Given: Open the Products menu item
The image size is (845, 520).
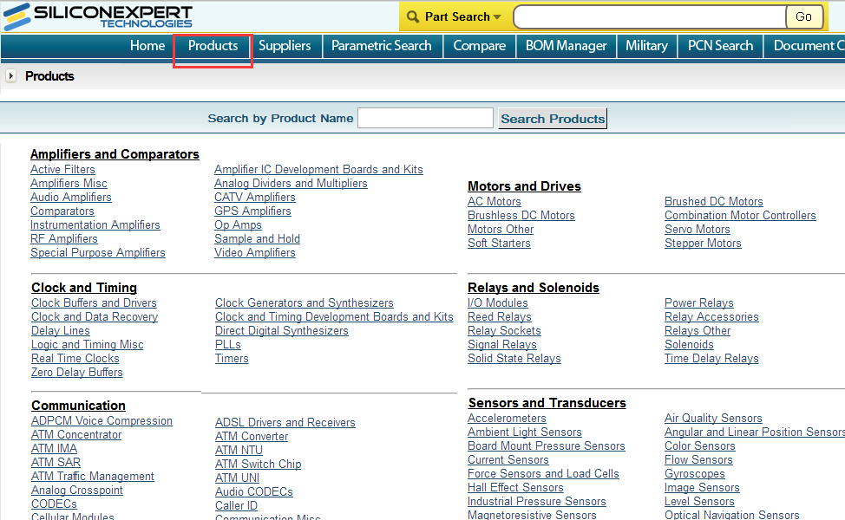Looking at the screenshot, I should tap(213, 46).
